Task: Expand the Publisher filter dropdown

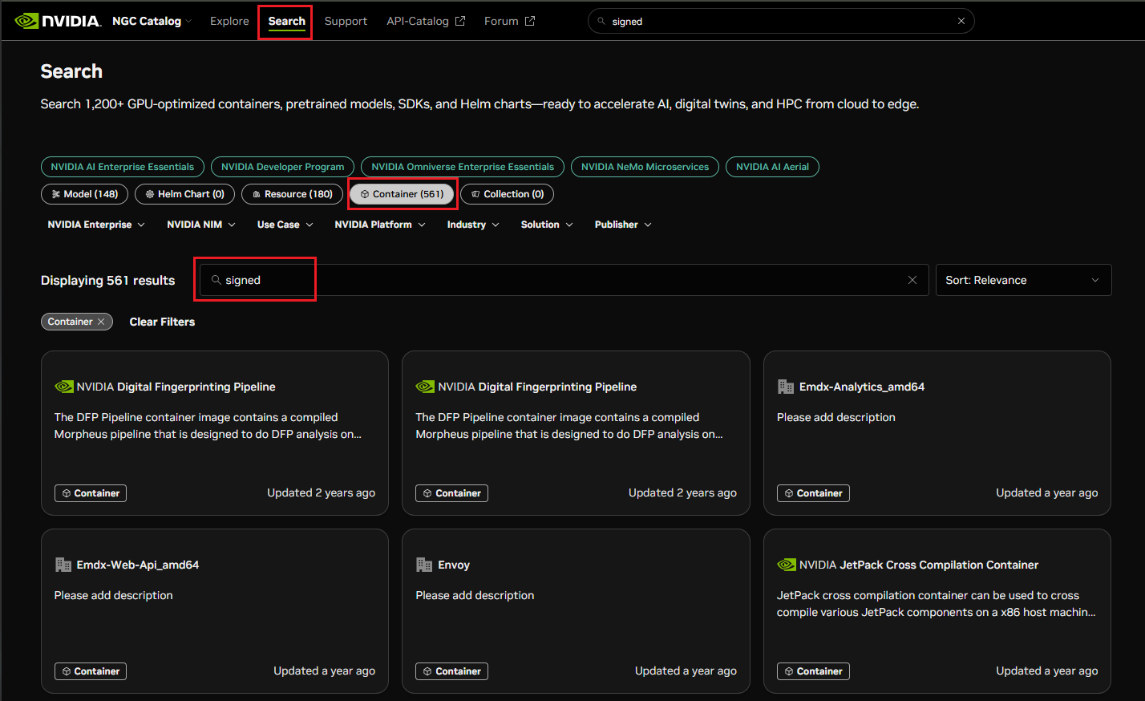Action: click(x=623, y=225)
